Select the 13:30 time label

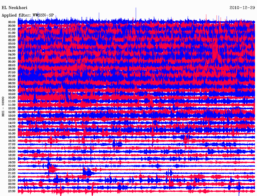coord(12,119)
